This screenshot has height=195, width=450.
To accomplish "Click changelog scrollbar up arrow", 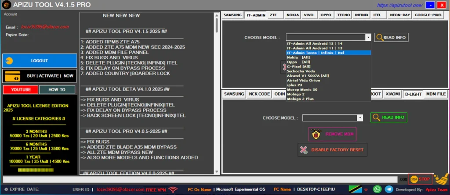I will point(217,15).
